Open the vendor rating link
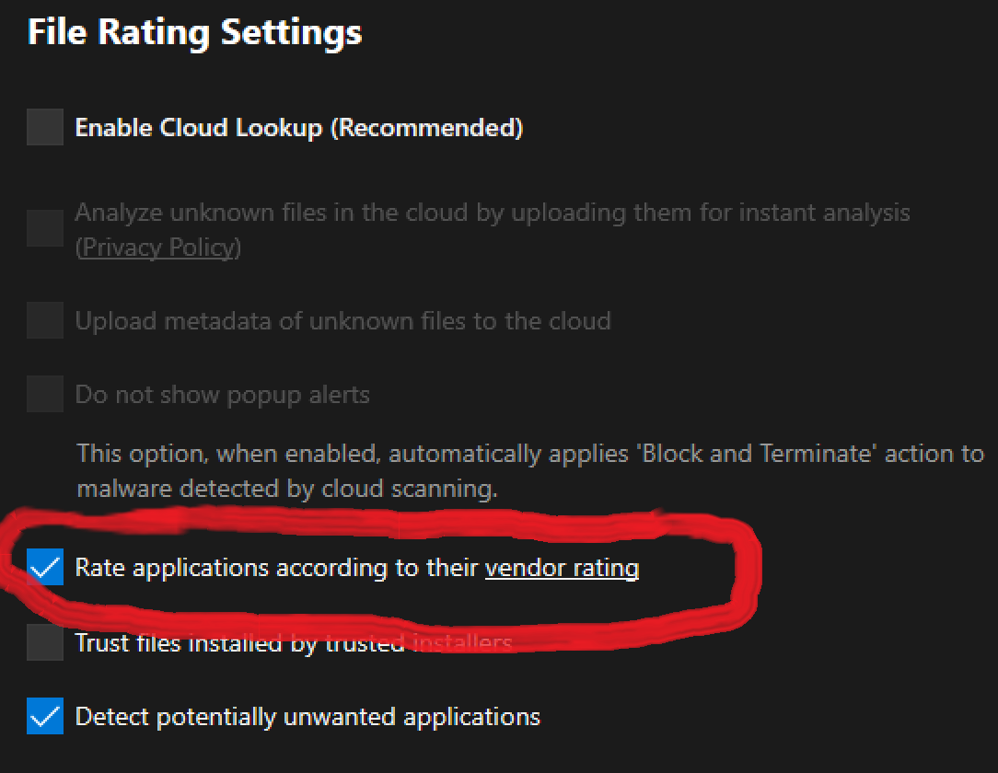 click(562, 568)
